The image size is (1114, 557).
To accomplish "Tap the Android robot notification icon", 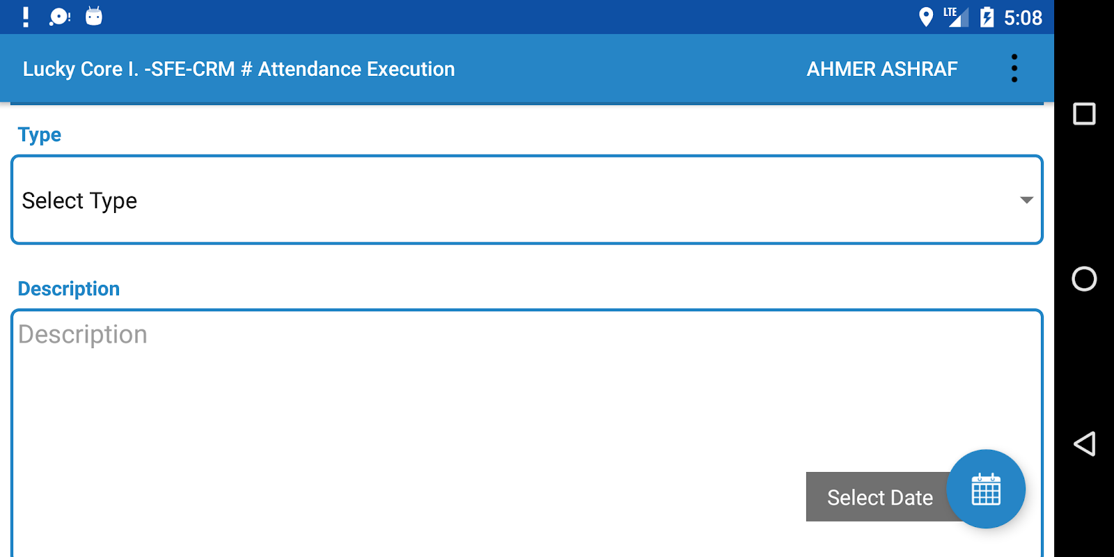I will 94,17.
